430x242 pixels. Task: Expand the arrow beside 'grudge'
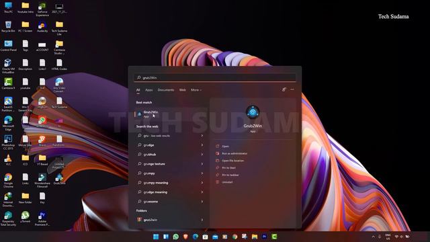(202, 145)
